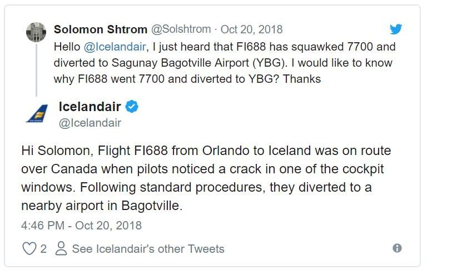This screenshot has width=452, height=275.
Task: Open Solomon Shtrom's profile avatar
Action: pyautogui.click(x=36, y=32)
